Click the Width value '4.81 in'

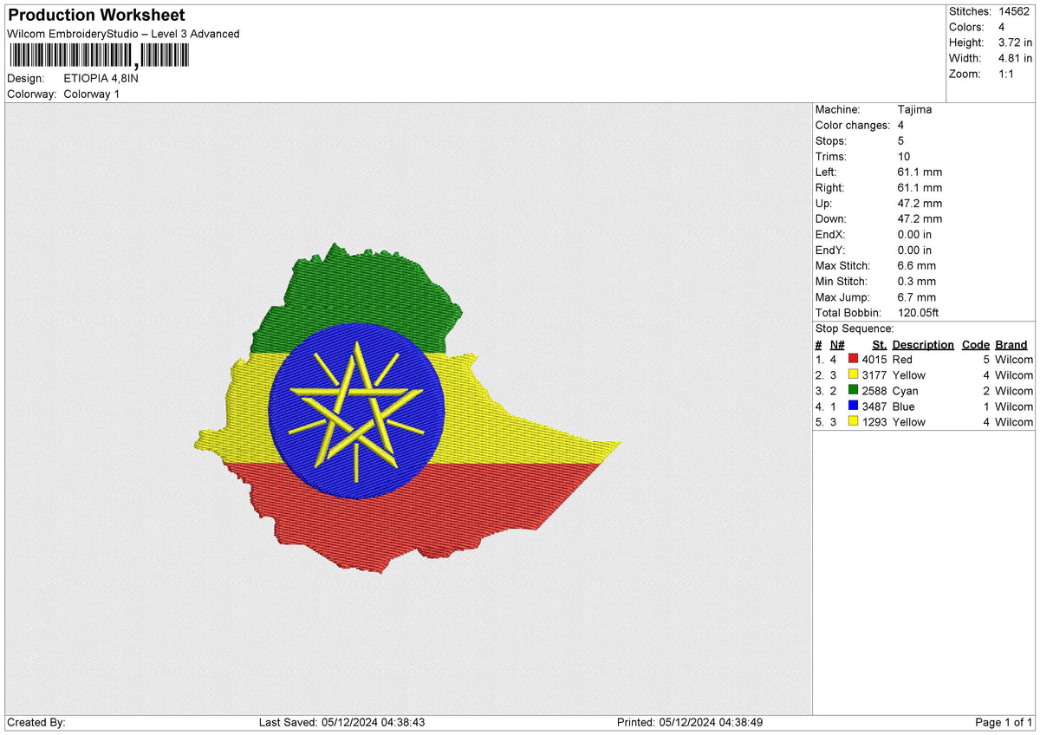click(1015, 58)
